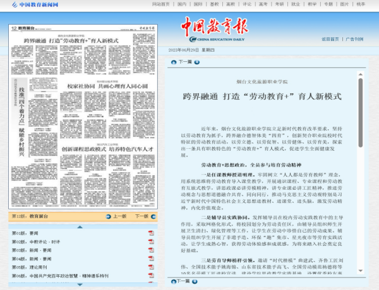Click the article vertical scrollbar thumb
The width and height of the screenshot is (379, 290).
point(361,112)
